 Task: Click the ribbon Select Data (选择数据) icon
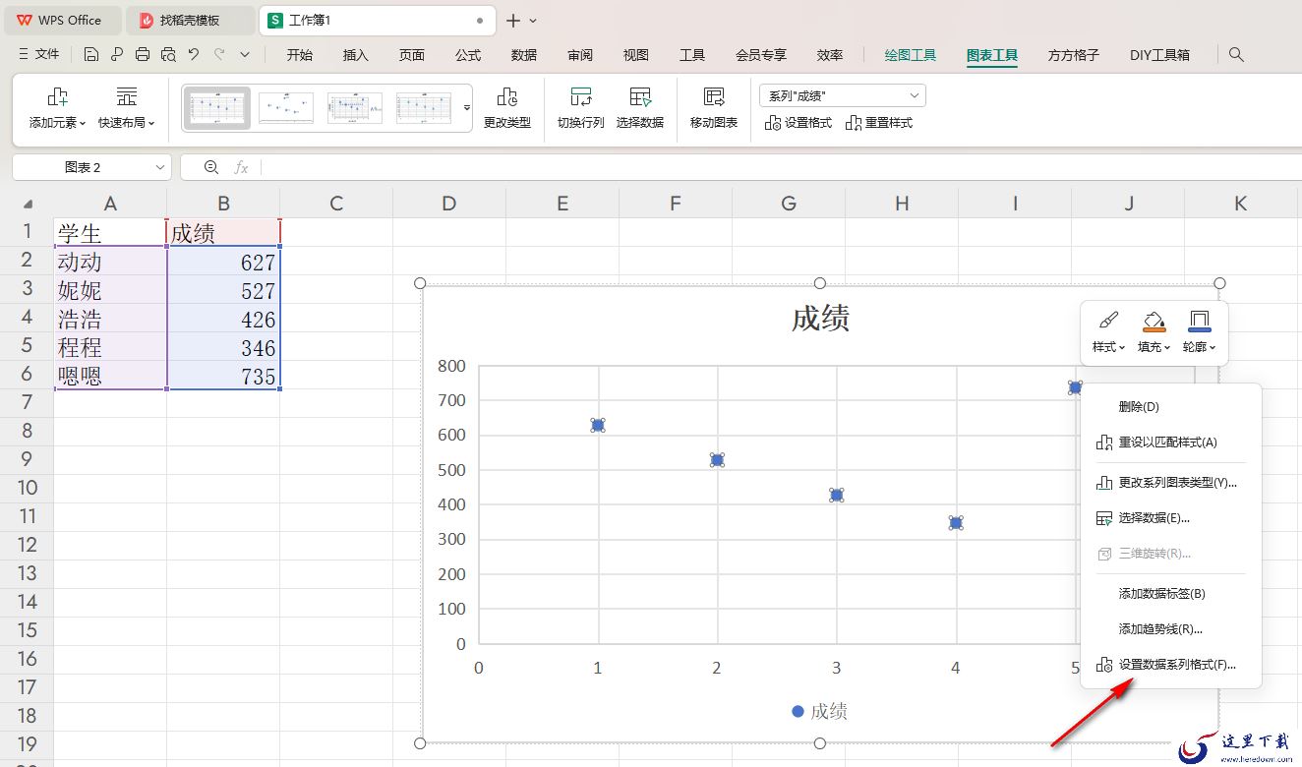(x=640, y=96)
